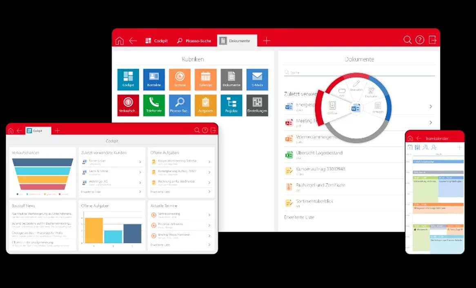Open the Kontakte tile in Rubriken

(154, 79)
